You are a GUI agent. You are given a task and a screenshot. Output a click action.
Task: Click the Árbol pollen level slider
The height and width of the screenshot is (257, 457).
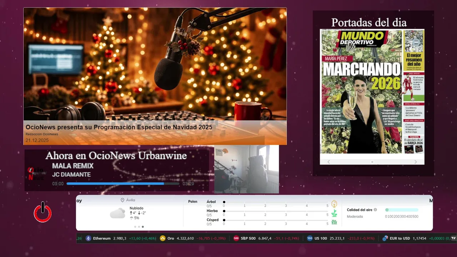[276, 202]
